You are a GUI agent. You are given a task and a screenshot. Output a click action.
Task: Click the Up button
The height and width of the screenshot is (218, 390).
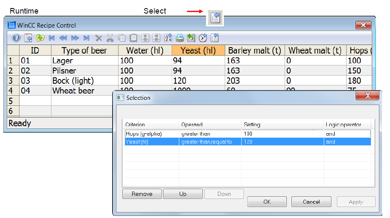coord(183,194)
